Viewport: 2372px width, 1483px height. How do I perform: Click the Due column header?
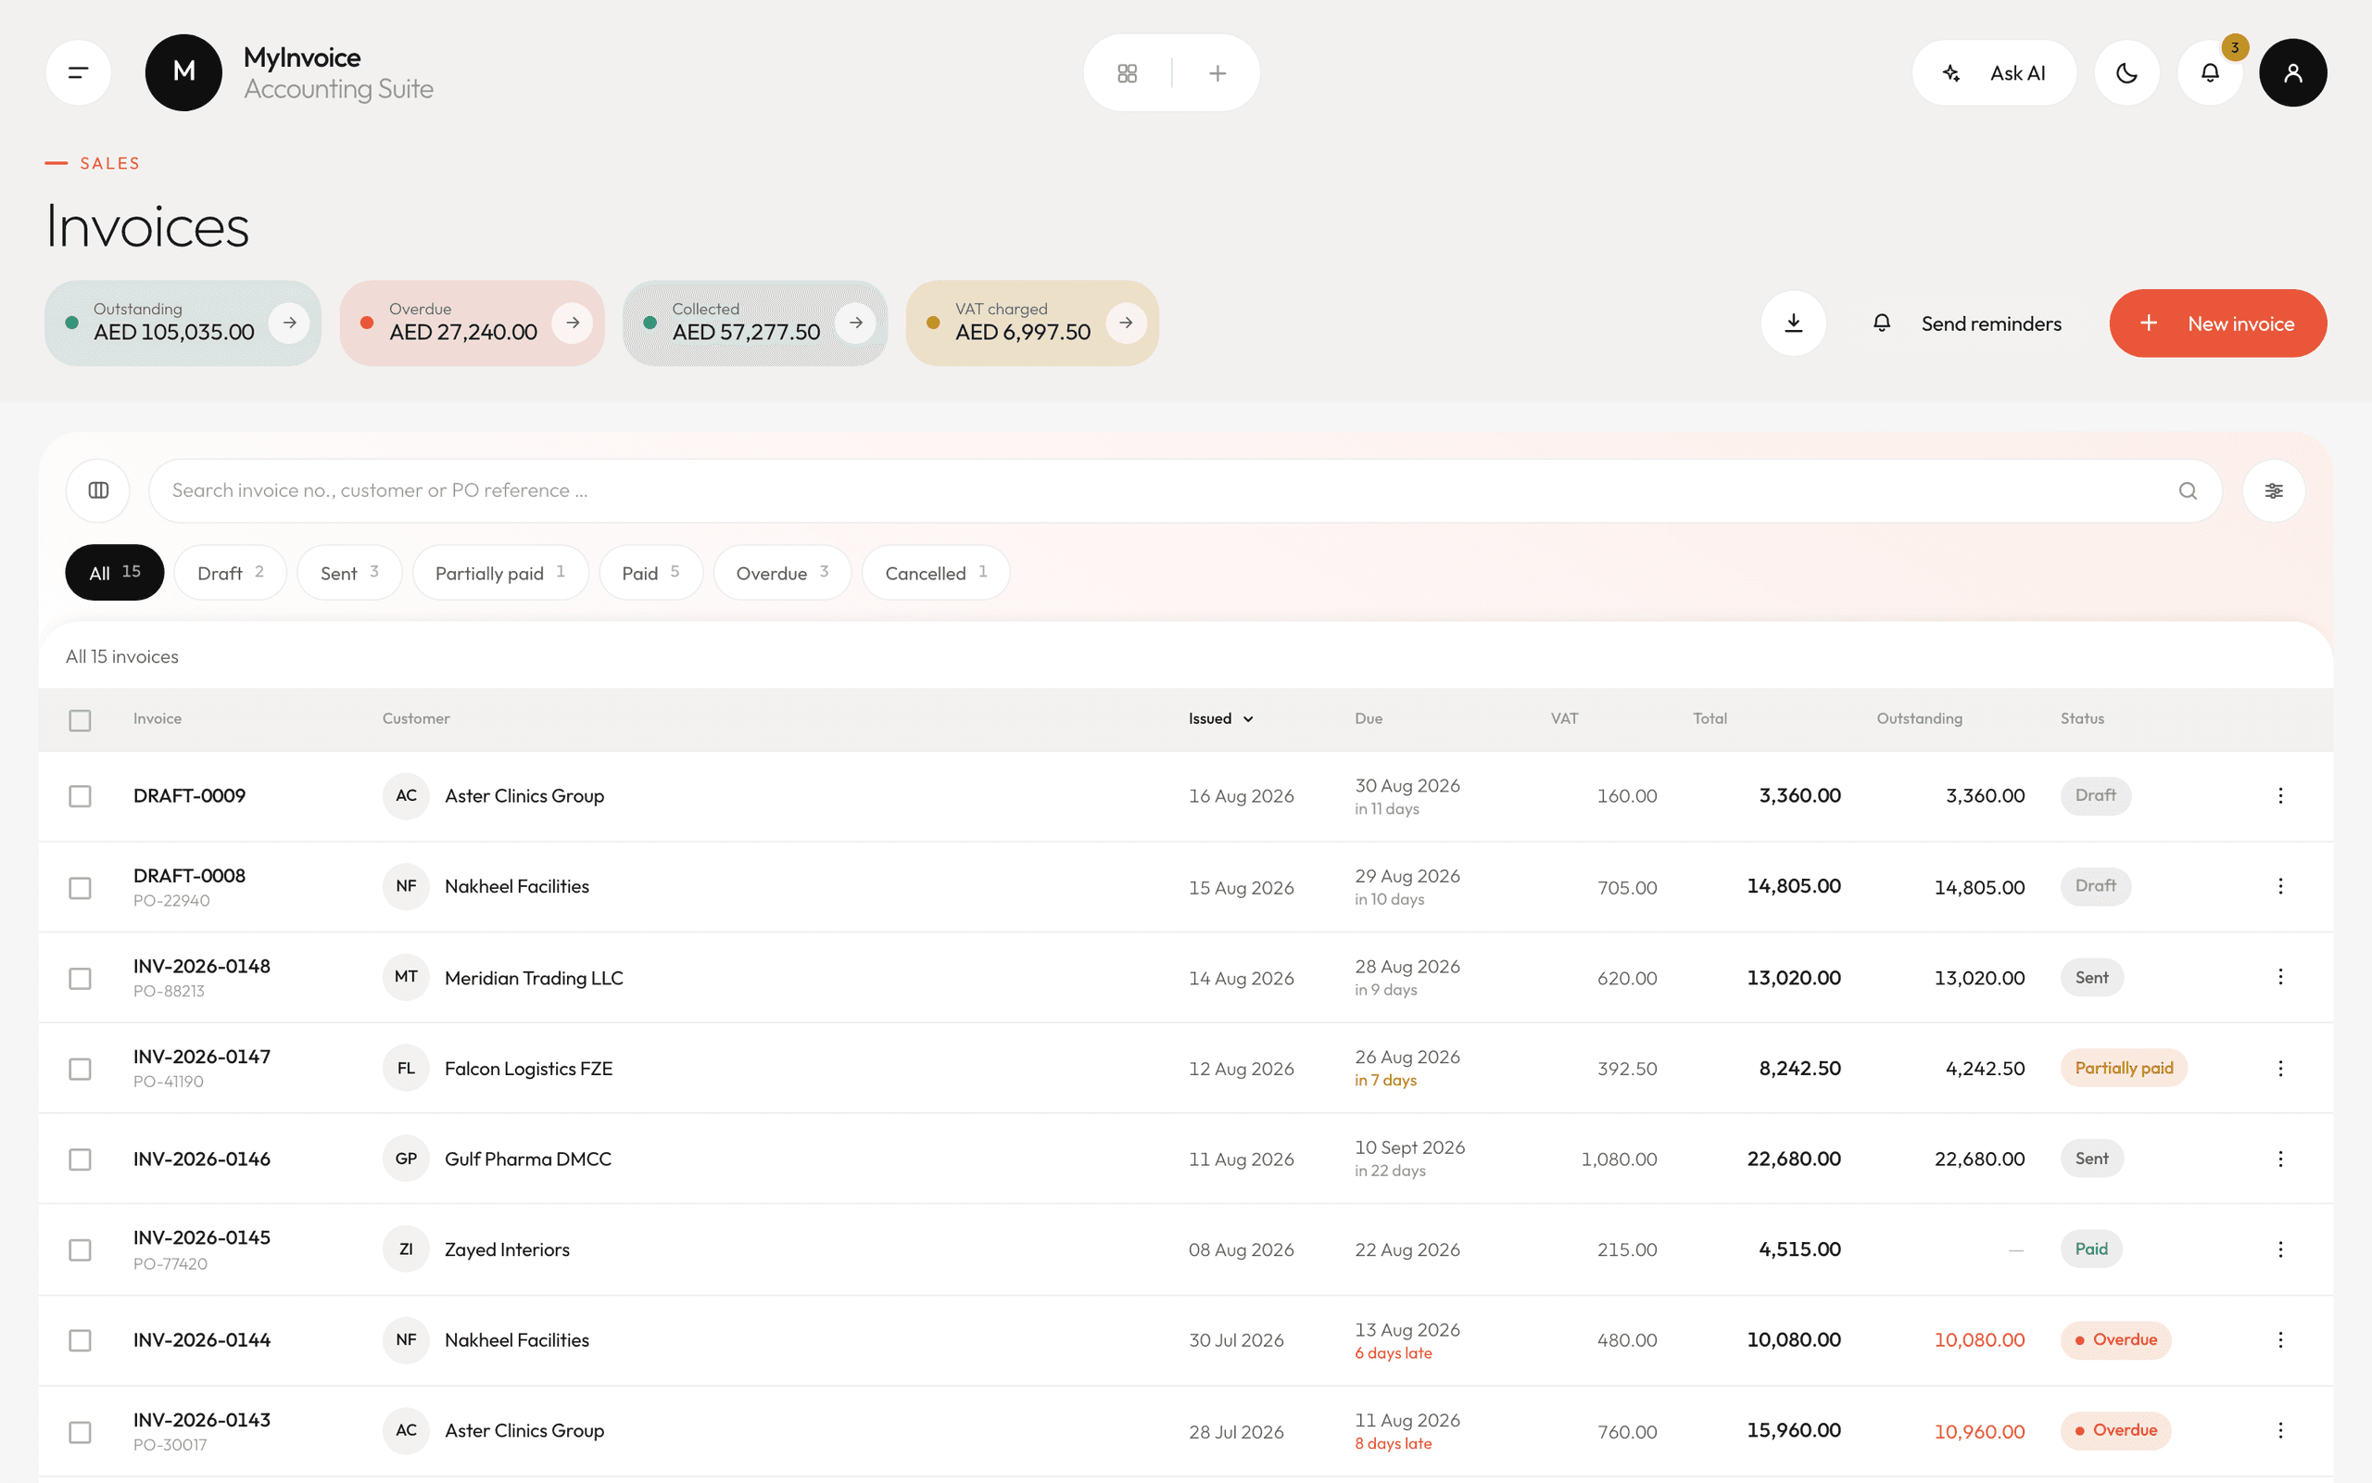[1369, 719]
